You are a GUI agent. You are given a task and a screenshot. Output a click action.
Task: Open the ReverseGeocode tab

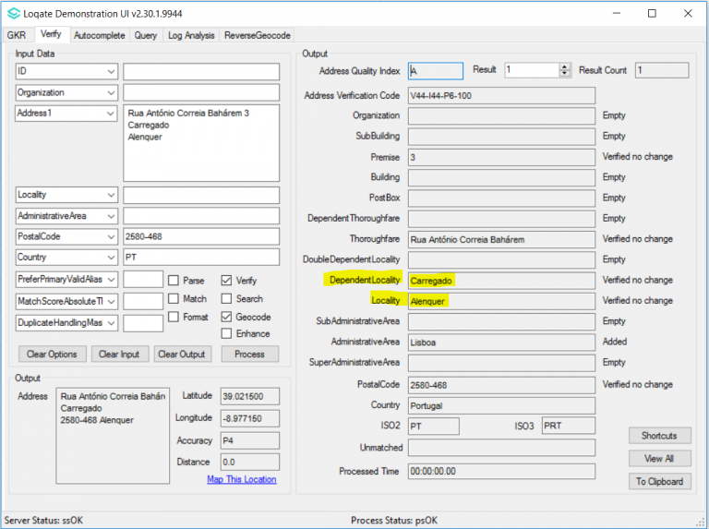pos(257,35)
